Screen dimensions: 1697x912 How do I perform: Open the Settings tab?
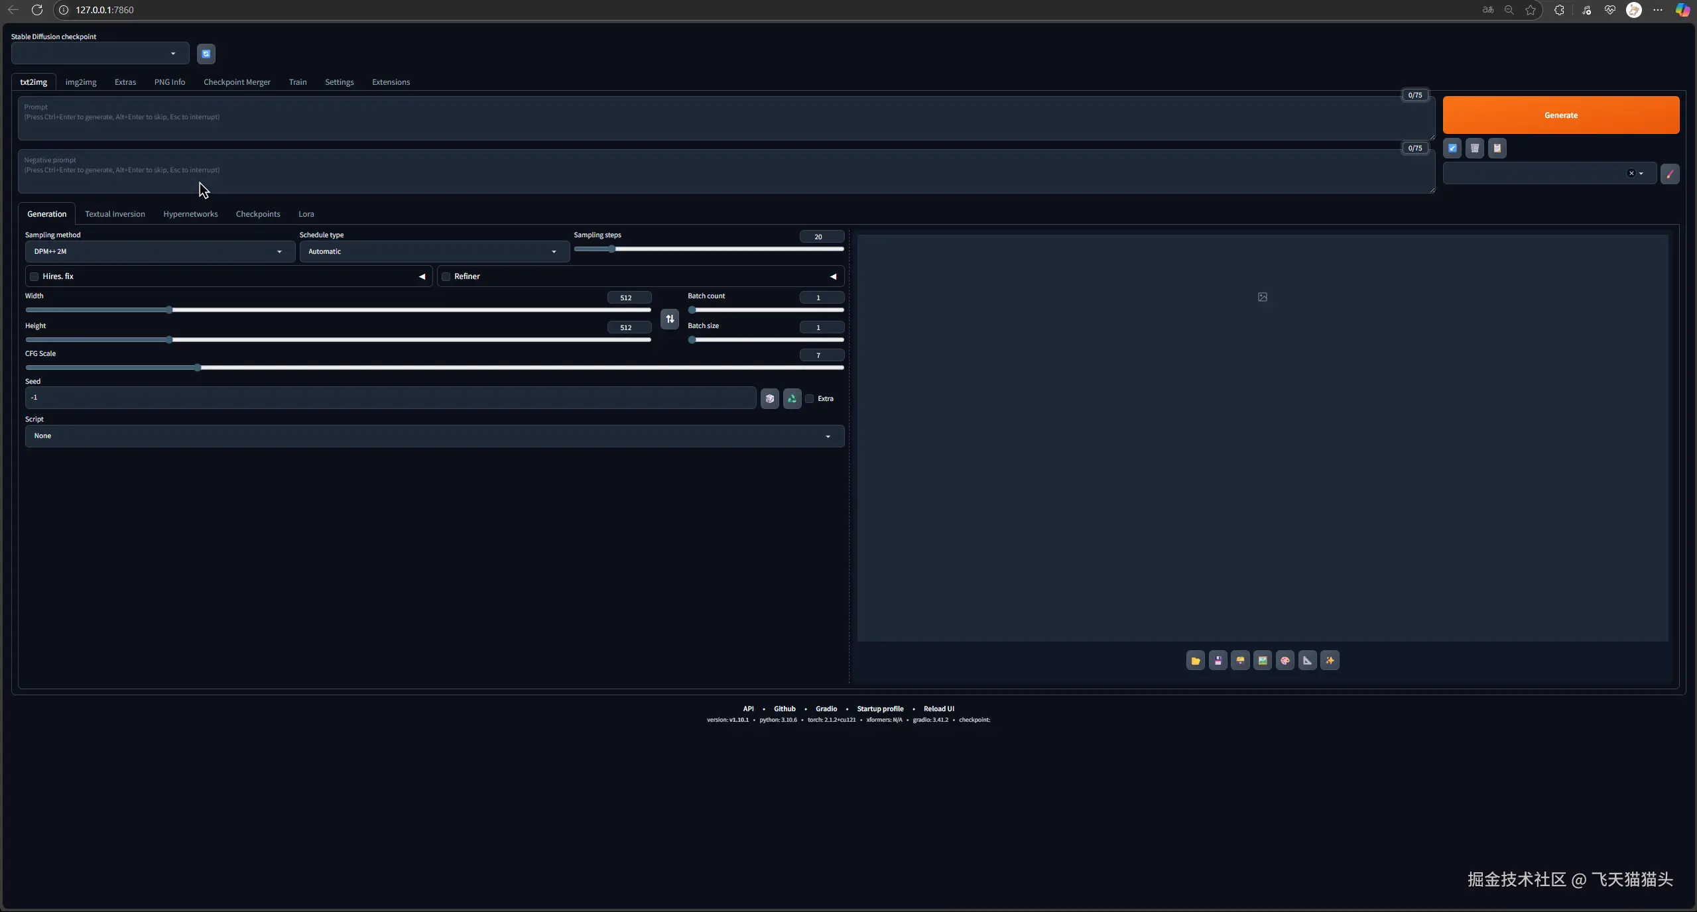(340, 82)
